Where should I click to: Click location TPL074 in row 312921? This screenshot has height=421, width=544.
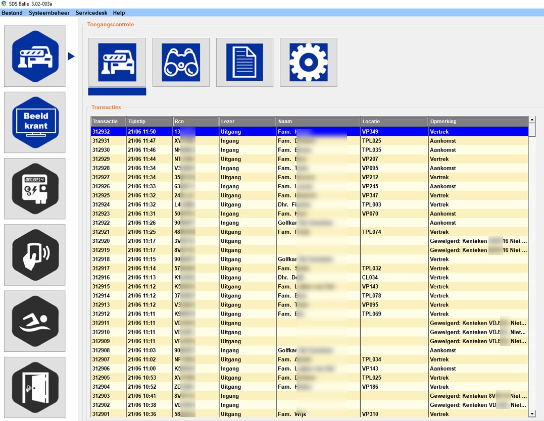[372, 232]
